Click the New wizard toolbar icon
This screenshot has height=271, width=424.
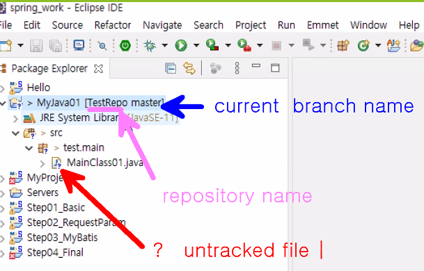[x=6, y=45]
